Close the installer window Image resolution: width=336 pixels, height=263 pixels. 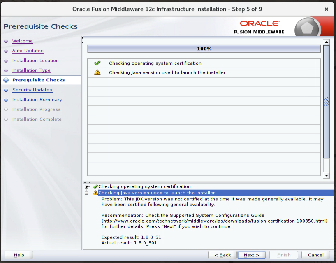tap(327, 9)
